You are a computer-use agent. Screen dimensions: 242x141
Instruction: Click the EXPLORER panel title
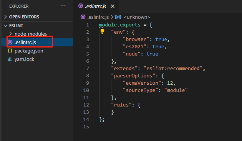pyautogui.click(x=19, y=6)
